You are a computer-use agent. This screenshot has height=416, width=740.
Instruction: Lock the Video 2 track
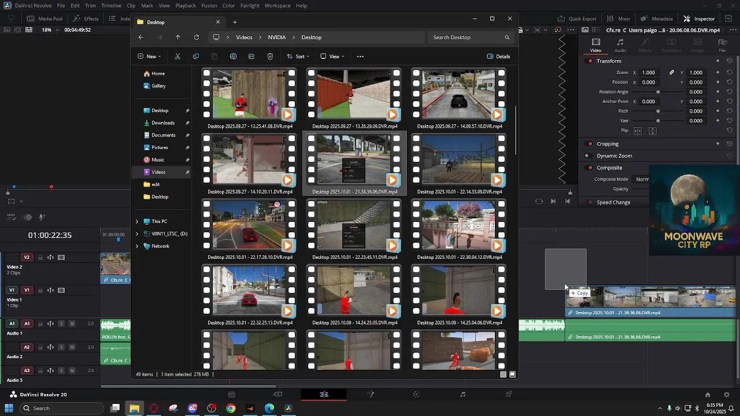coord(40,258)
